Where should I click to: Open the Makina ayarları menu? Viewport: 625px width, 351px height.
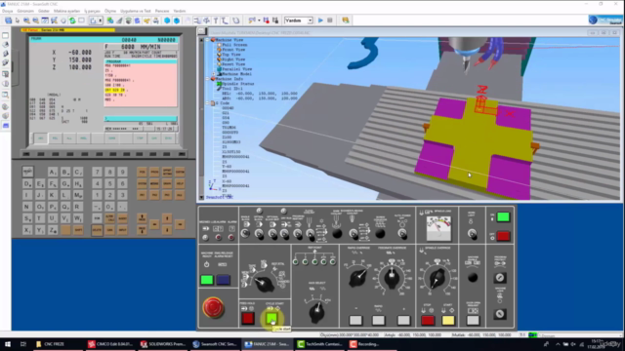pyautogui.click(x=67, y=11)
